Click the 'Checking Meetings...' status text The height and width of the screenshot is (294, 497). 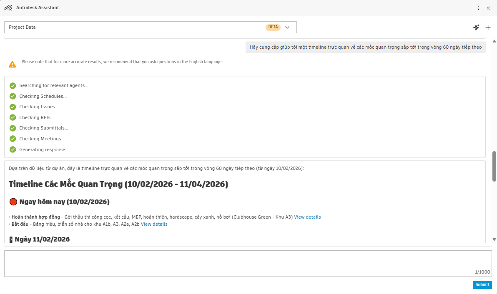42,139
